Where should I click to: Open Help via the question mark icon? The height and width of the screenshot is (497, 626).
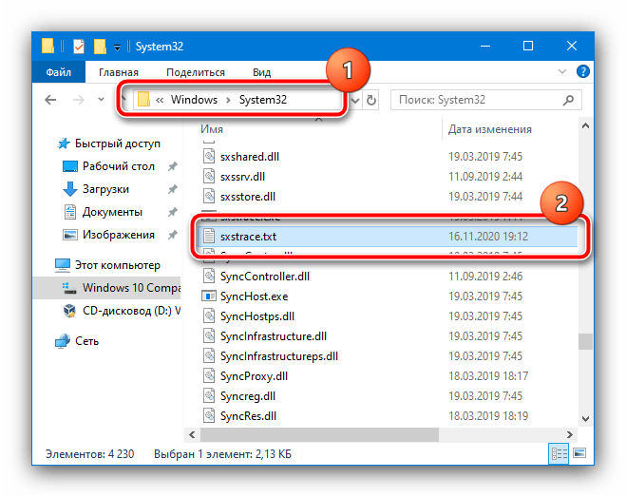[x=583, y=71]
